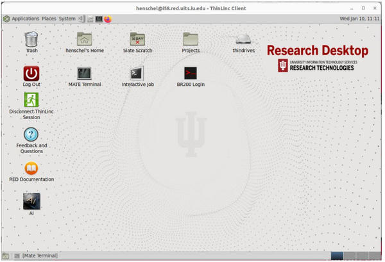Open the Trash icon on desktop
The height and width of the screenshot is (262, 385).
click(31, 39)
